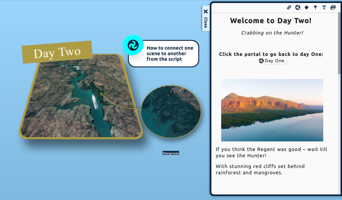Click the Welcome to Day Two! heading
Viewport: 342px width, 200px height.
pos(271,21)
